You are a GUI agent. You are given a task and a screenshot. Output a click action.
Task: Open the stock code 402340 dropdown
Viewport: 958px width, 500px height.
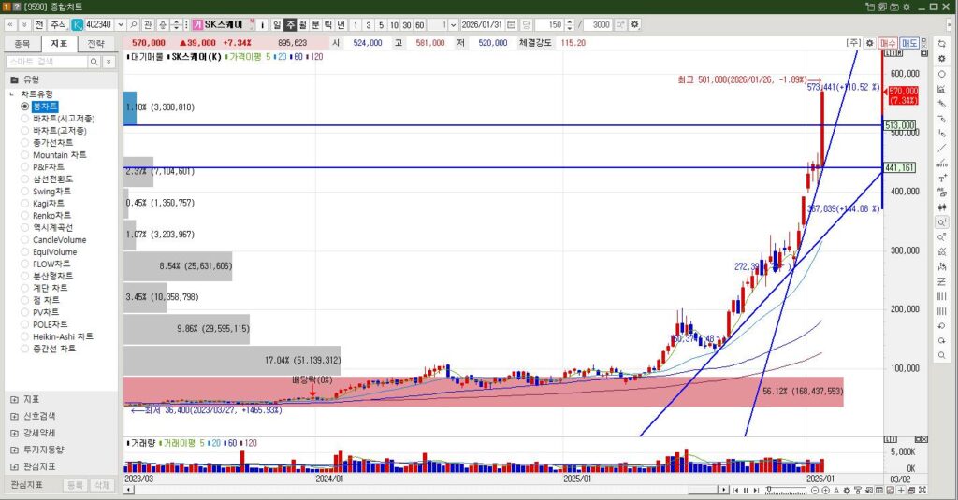pyautogui.click(x=120, y=24)
